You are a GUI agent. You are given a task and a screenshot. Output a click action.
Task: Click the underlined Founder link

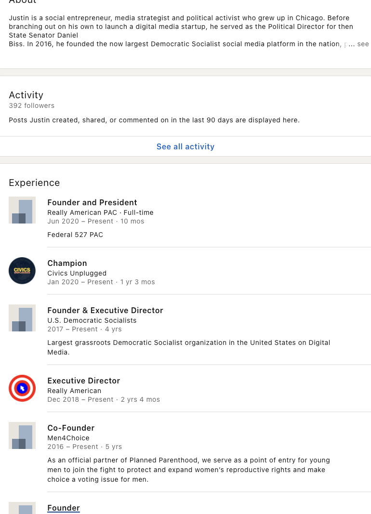click(64, 508)
